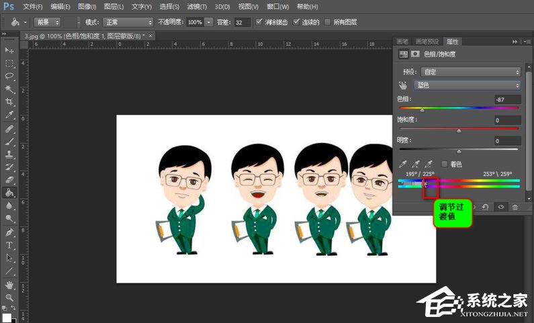
Task: Select the Move tool
Action: [x=9, y=51]
